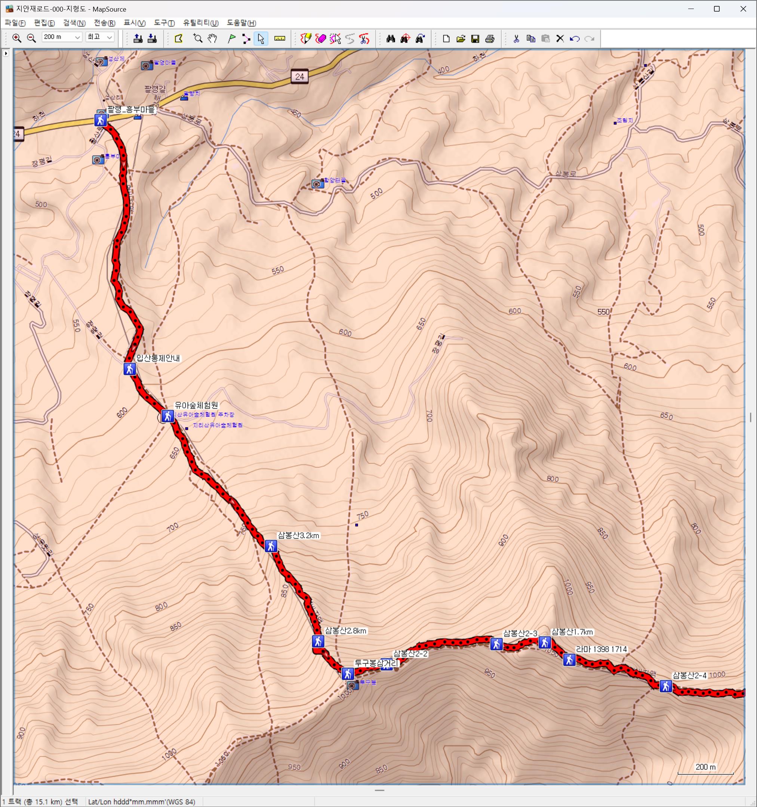The height and width of the screenshot is (807, 757).
Task: Click the save file toolbar button
Action: click(x=475, y=38)
